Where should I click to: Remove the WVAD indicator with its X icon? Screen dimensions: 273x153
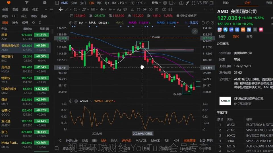pos(76,101)
